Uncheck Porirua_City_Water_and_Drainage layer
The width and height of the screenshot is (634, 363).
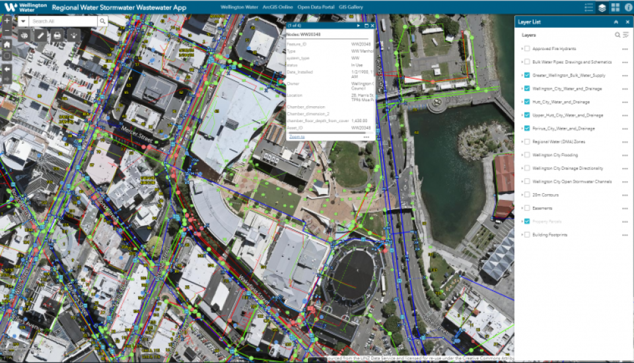point(527,129)
